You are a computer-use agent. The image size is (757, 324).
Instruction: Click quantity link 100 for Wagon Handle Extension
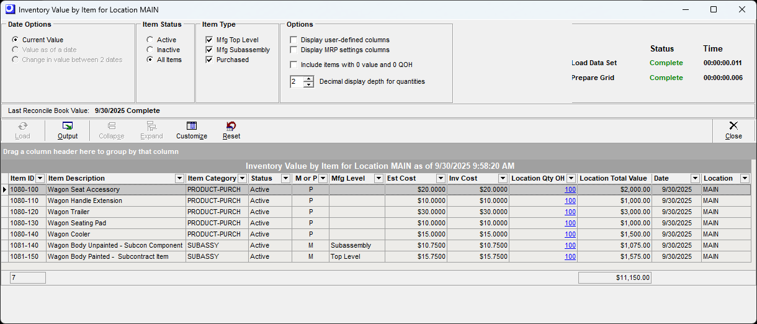(x=570, y=201)
